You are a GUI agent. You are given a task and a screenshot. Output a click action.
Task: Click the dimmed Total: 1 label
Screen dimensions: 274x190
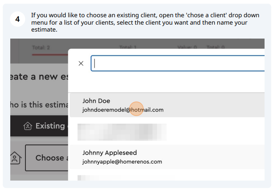pos(128,47)
